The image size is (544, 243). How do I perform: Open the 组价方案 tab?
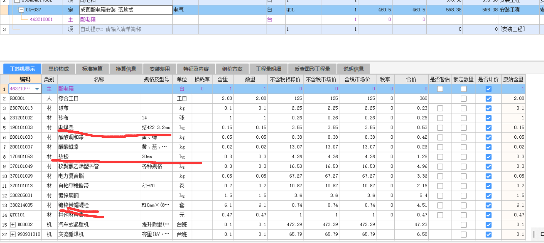(232, 69)
